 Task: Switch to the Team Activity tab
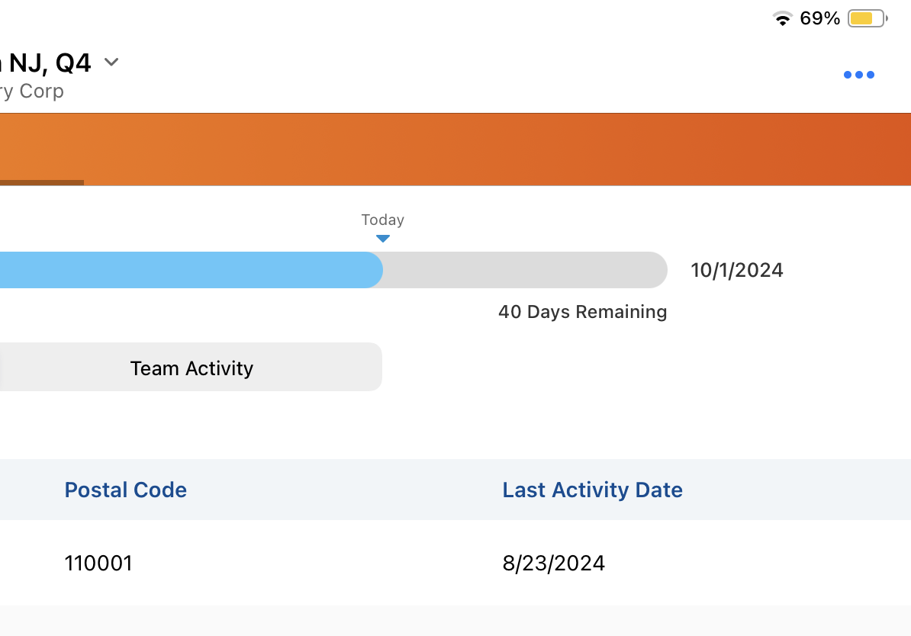click(192, 368)
